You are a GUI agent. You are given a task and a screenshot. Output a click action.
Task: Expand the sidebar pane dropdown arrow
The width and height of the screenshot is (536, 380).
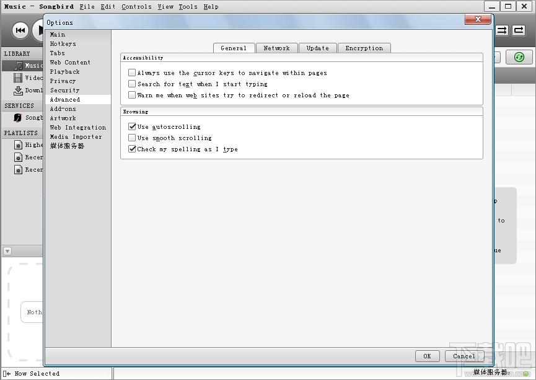pos(7,252)
